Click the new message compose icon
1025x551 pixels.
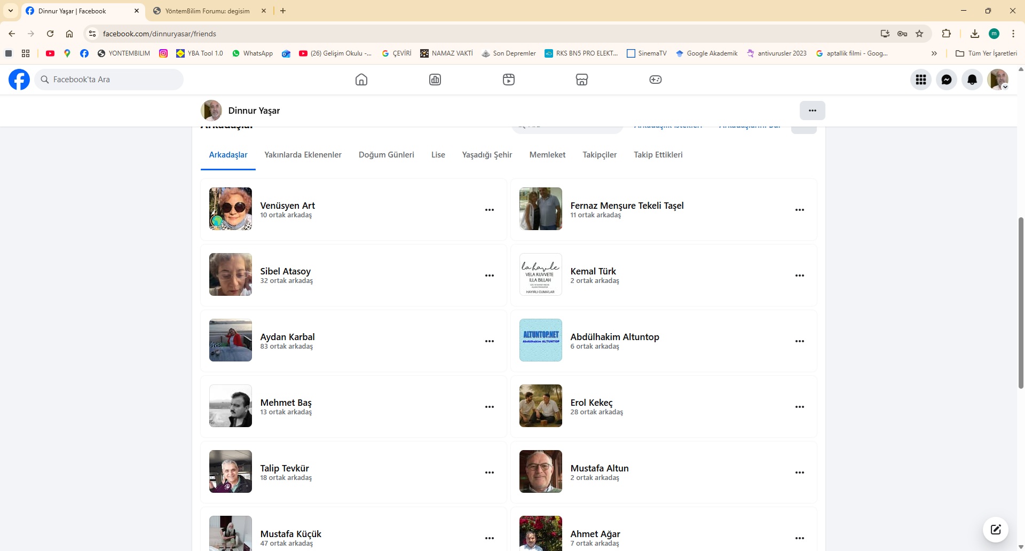[x=995, y=530]
